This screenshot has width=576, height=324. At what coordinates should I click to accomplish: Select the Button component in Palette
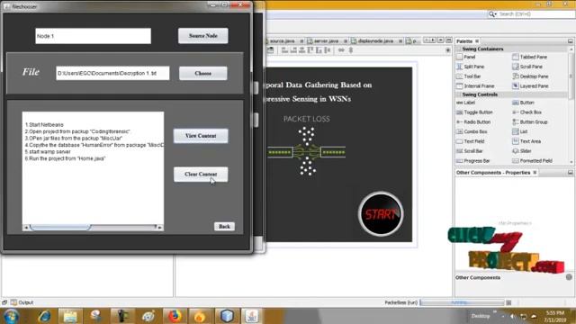pyautogui.click(x=523, y=103)
